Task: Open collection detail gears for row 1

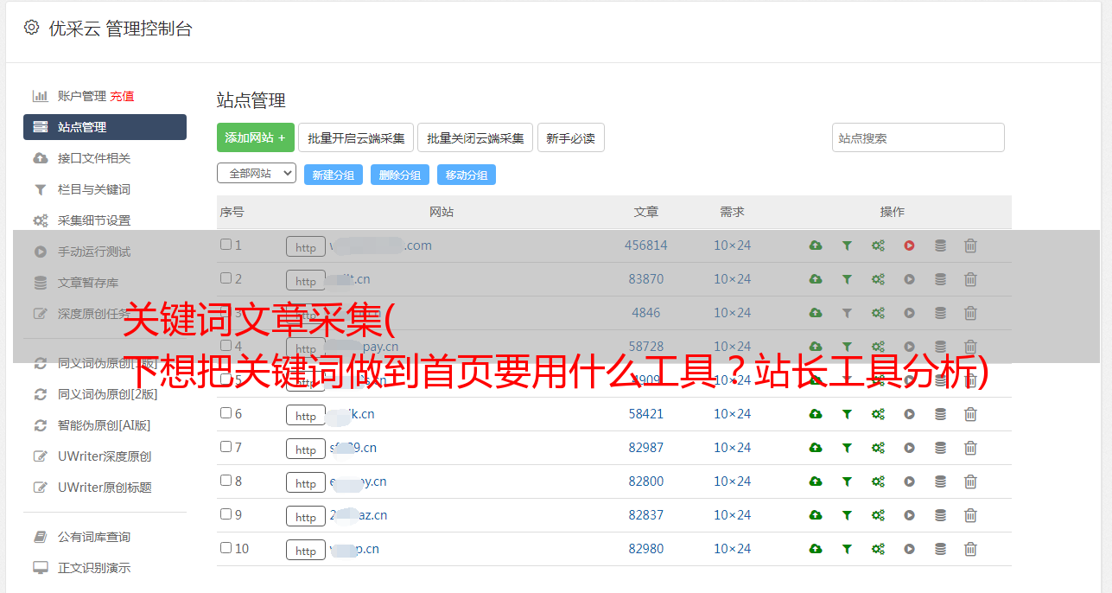Action: point(878,245)
